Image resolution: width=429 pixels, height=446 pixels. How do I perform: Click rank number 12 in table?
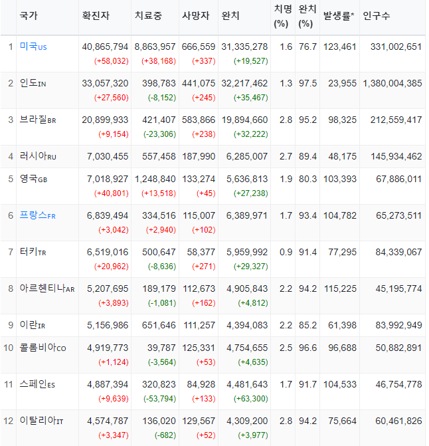pyautogui.click(x=9, y=421)
